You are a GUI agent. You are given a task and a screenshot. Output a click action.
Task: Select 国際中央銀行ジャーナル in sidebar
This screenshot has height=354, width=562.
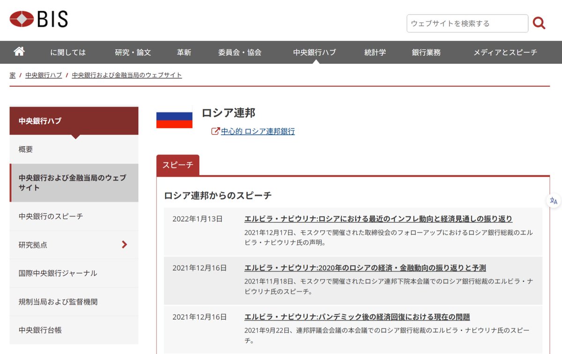(74, 273)
